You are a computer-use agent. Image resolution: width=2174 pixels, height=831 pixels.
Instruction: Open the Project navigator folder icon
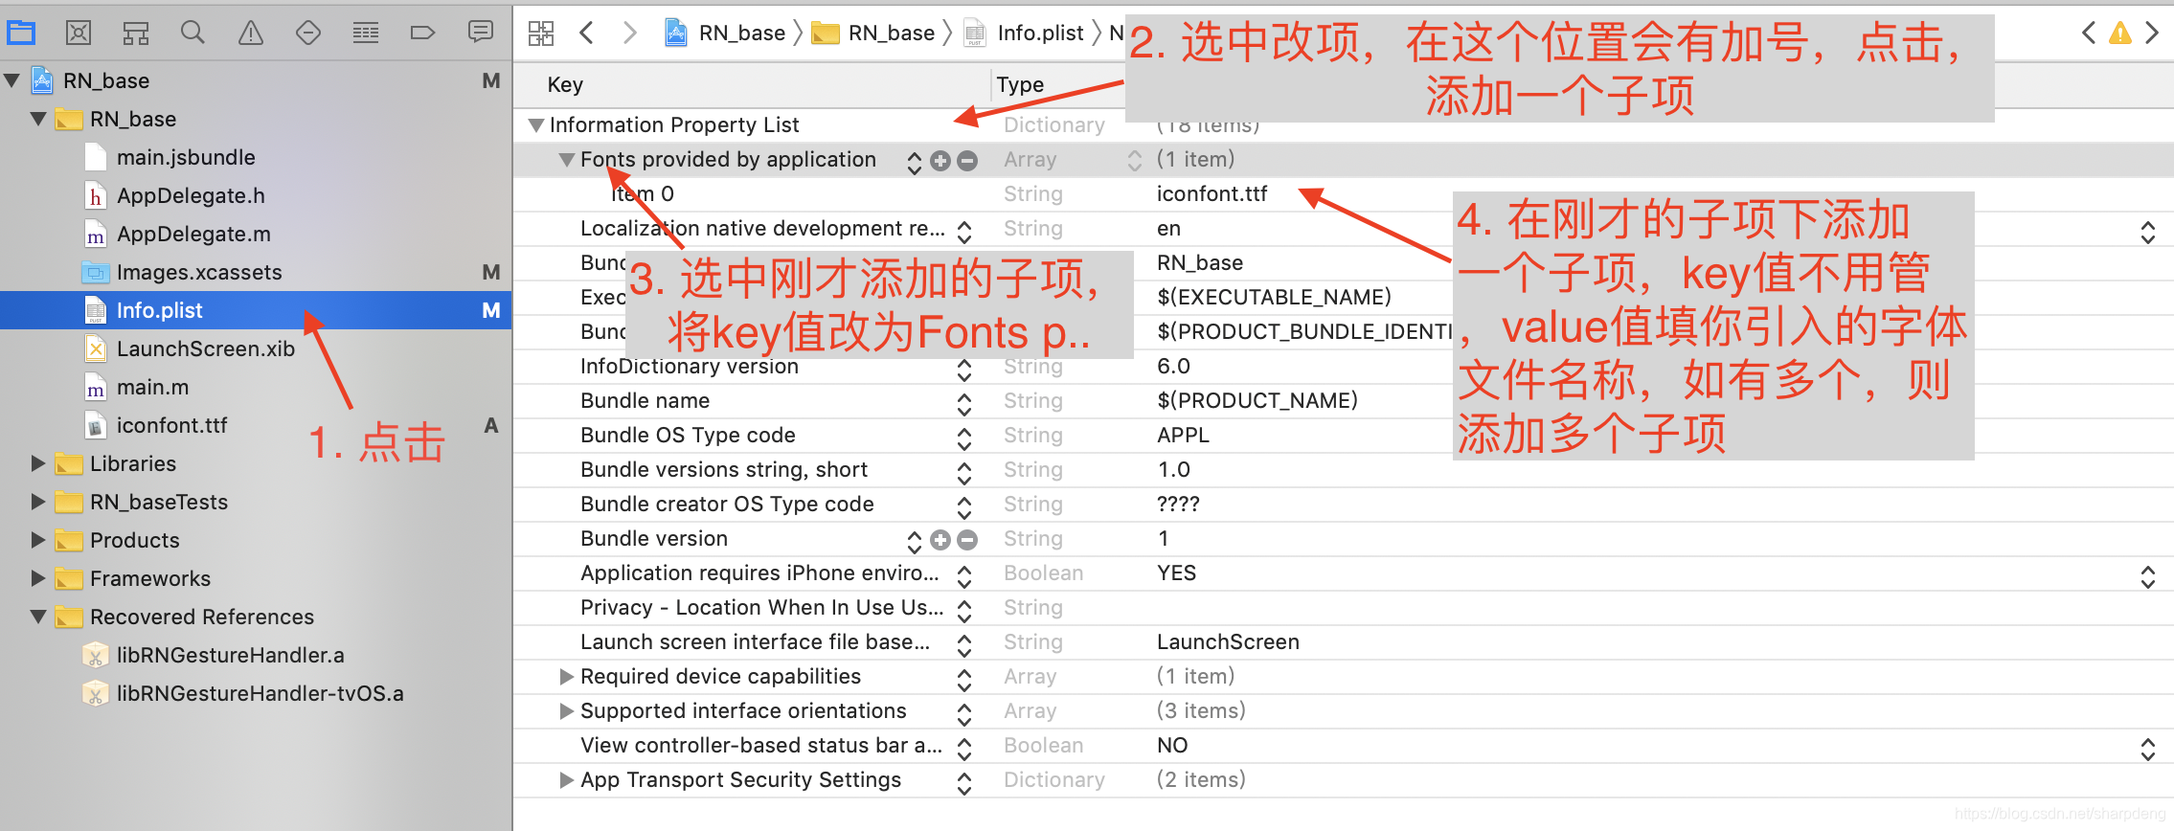[x=21, y=34]
